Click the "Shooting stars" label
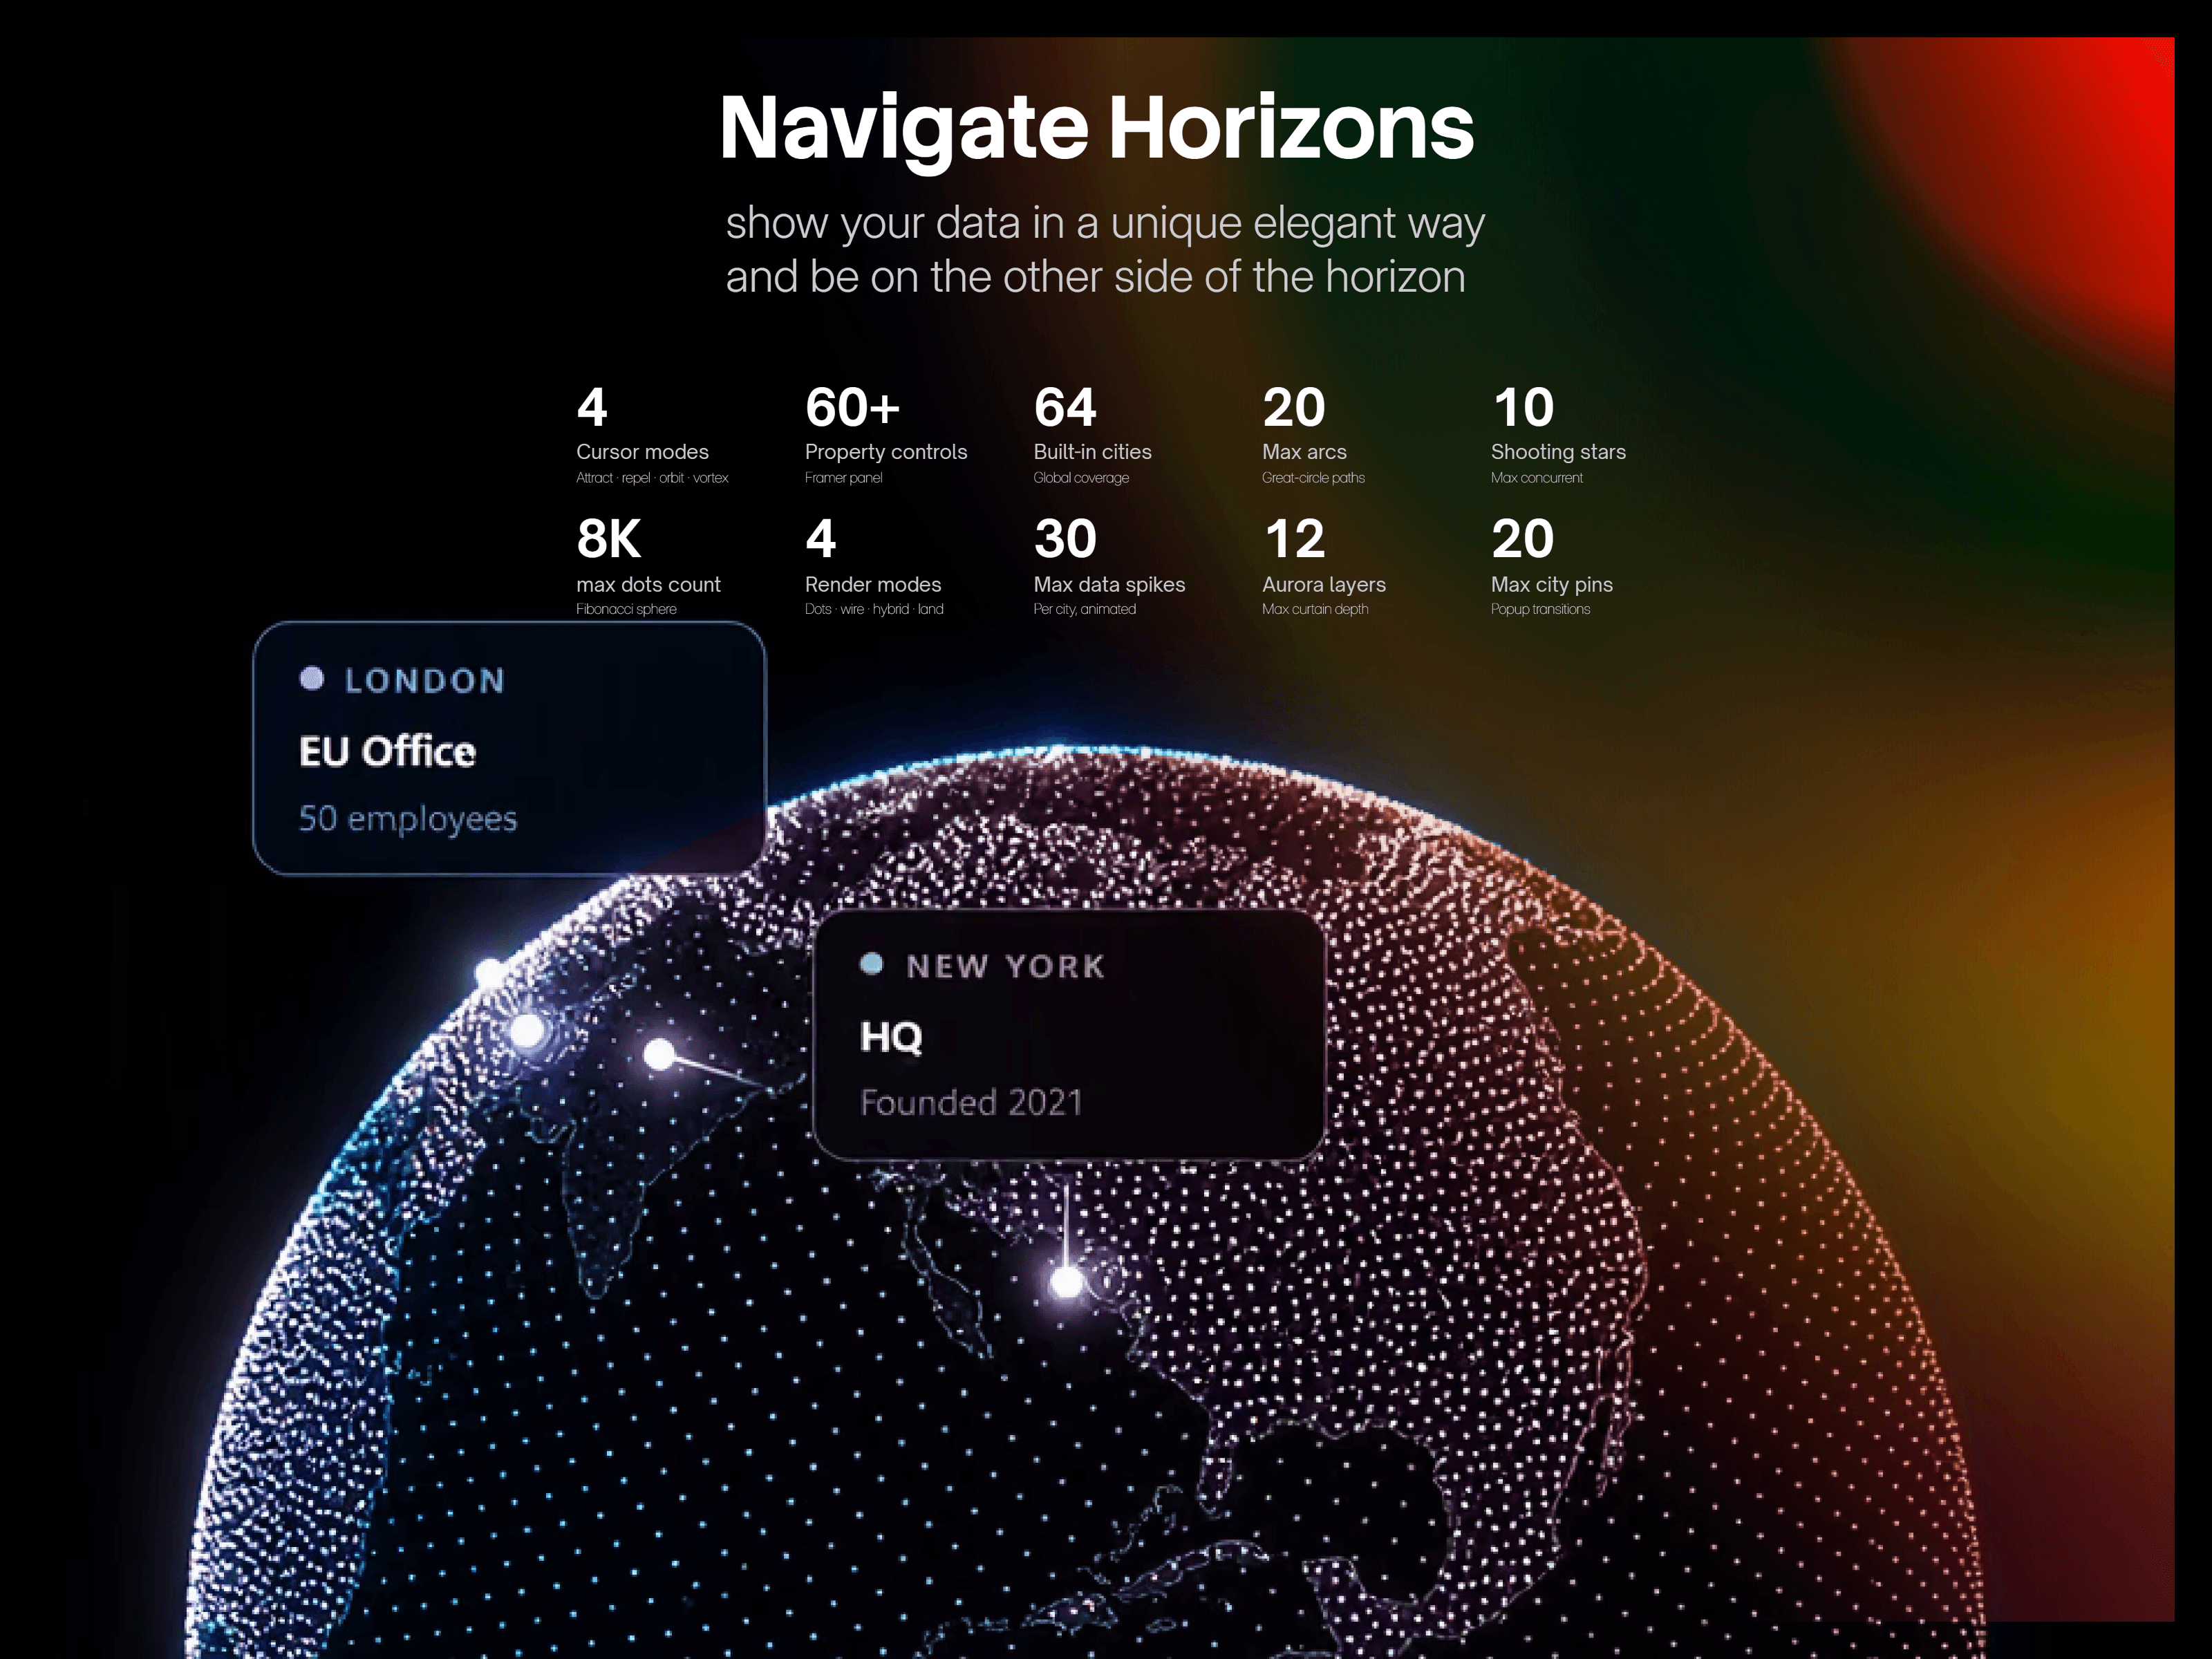 tap(1558, 452)
